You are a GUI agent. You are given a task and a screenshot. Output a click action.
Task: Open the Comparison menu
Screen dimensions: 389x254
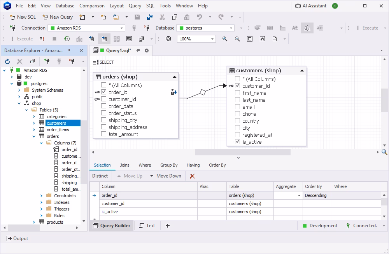tap(92, 6)
